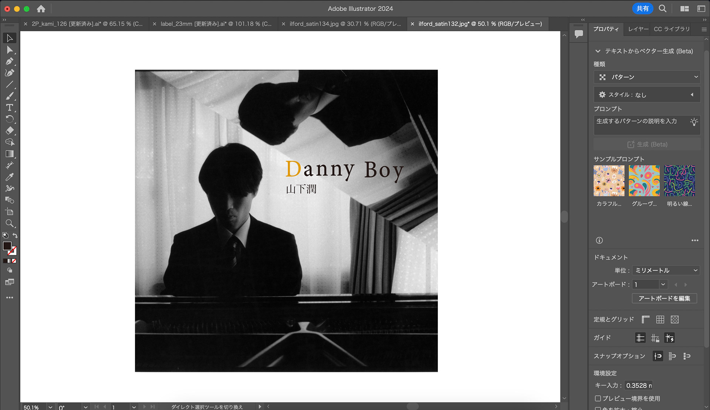Expand the スタイル：なし selector
Image resolution: width=710 pixels, height=410 pixels.
click(x=647, y=95)
